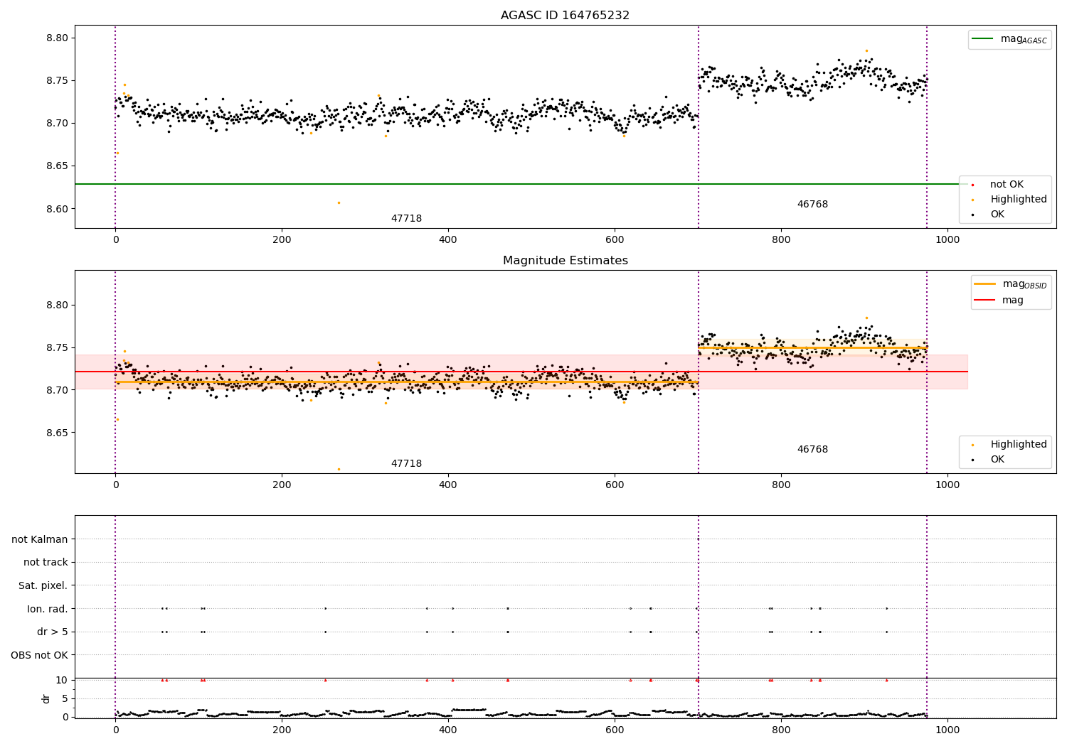Click the 1000 x-tick of the top plot

[947, 240]
